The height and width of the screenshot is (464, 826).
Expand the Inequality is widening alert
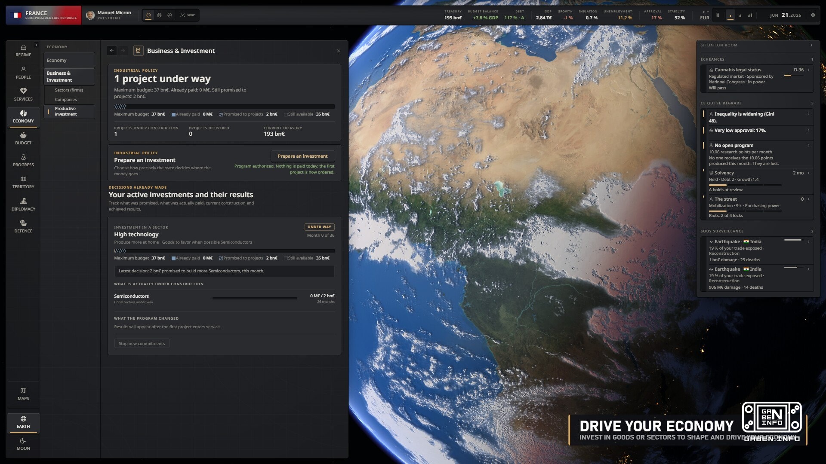coord(808,114)
